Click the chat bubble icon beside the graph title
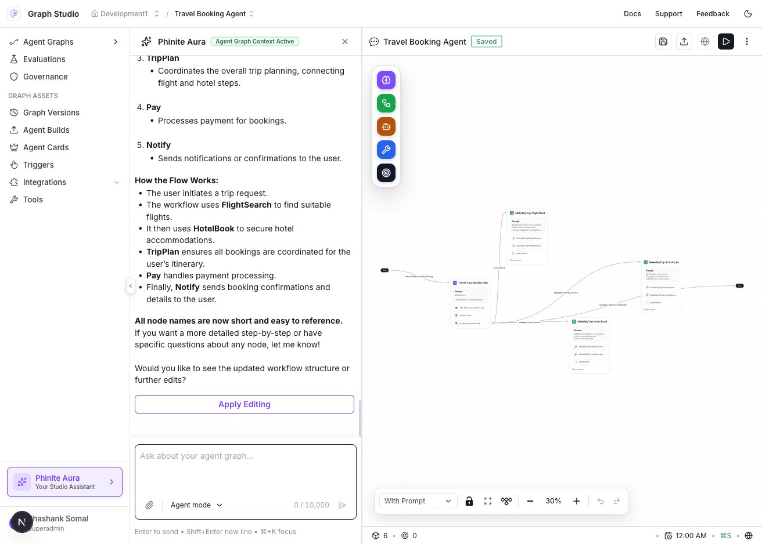This screenshot has height=544, width=762. click(x=374, y=42)
